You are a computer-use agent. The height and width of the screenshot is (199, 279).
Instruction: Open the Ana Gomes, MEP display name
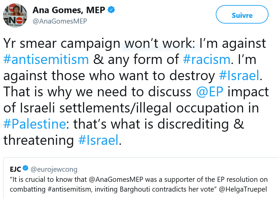coord(69,10)
